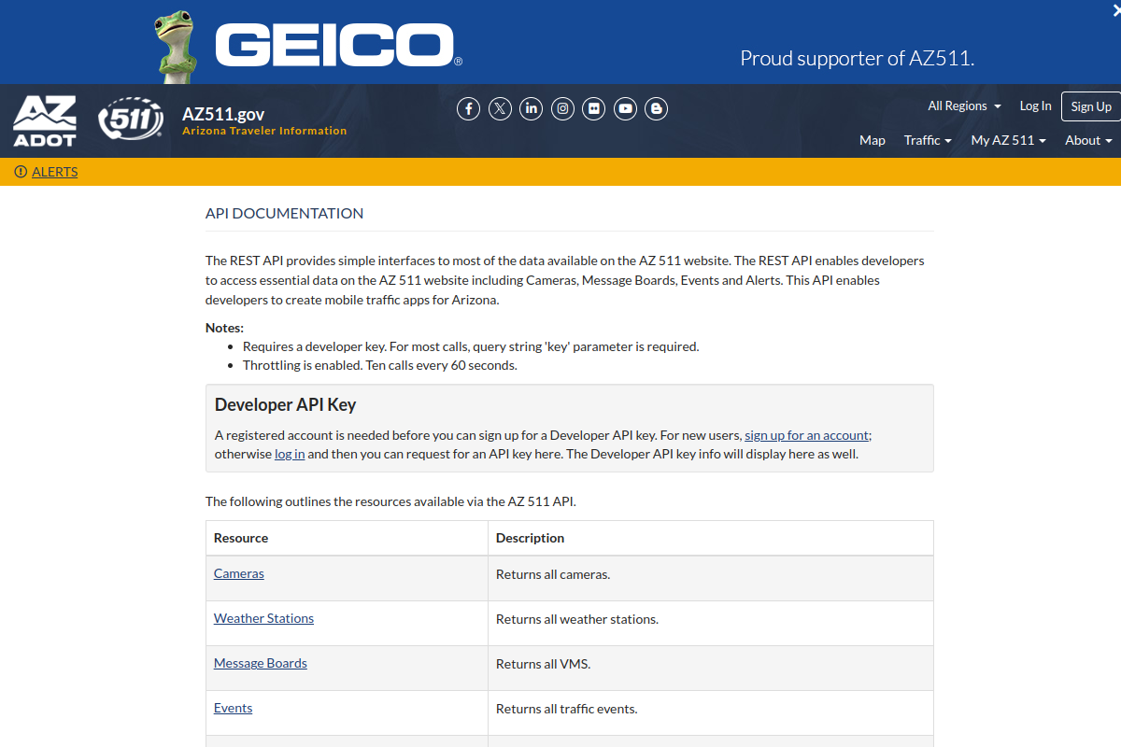This screenshot has height=747, width=1121.
Task: Click the AZ ADOT logo
Action: coord(45,120)
